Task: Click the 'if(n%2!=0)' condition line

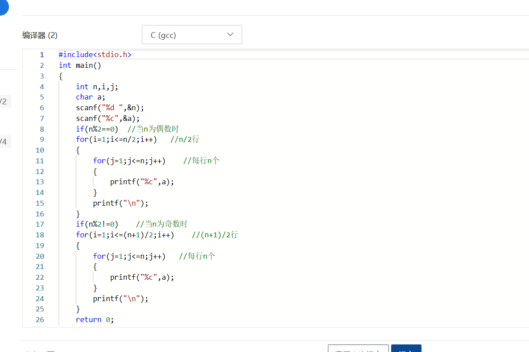Action: (97, 224)
